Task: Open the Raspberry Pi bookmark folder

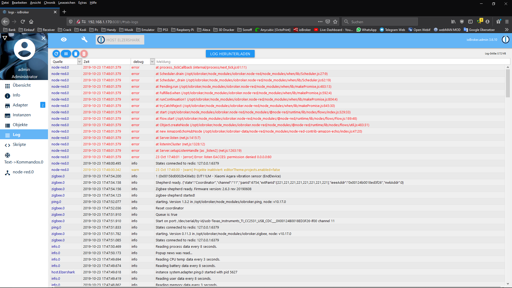Action: click(183, 30)
